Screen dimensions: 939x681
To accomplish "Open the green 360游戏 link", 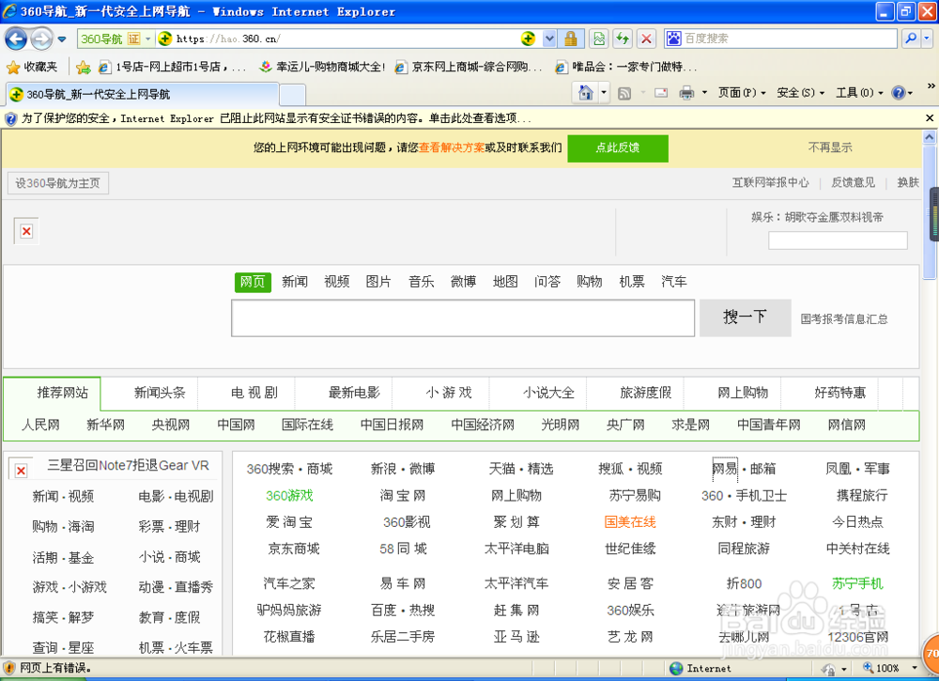I will pos(289,496).
